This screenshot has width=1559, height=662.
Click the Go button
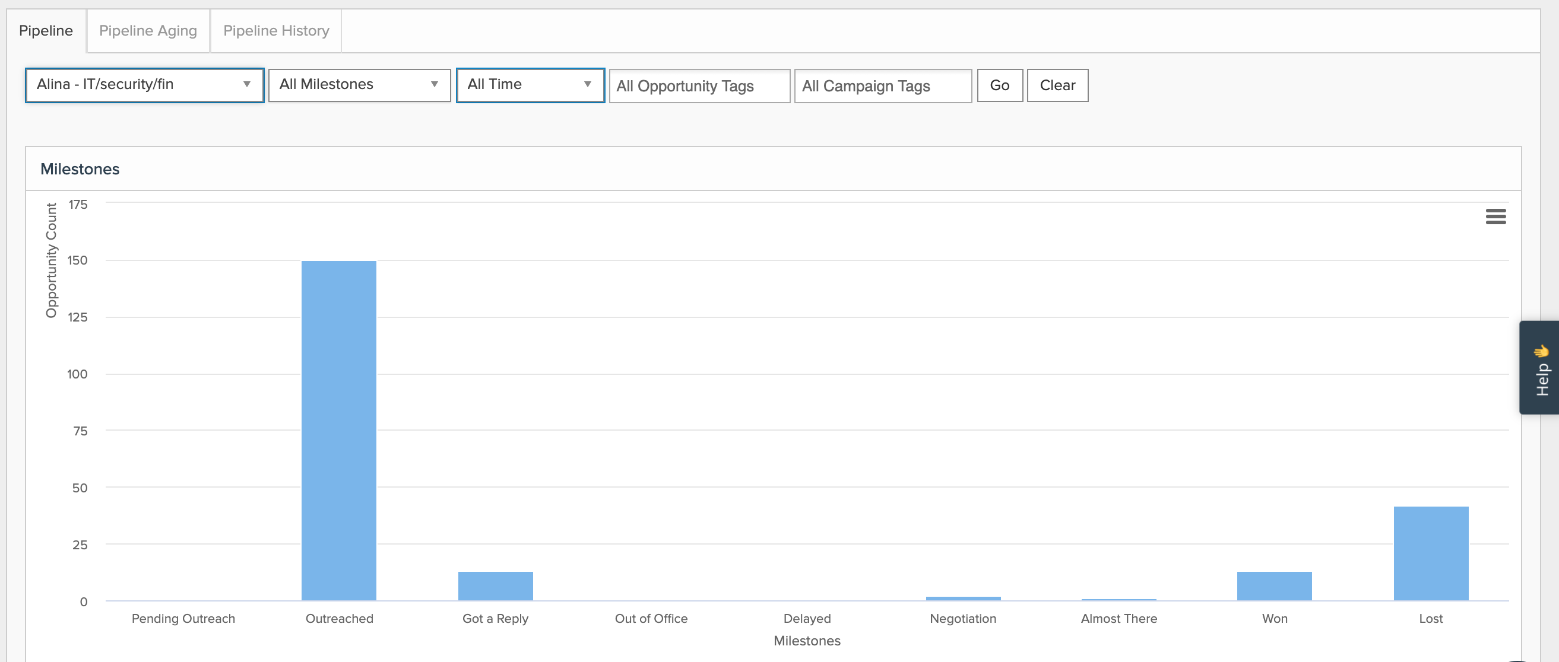coord(1000,85)
